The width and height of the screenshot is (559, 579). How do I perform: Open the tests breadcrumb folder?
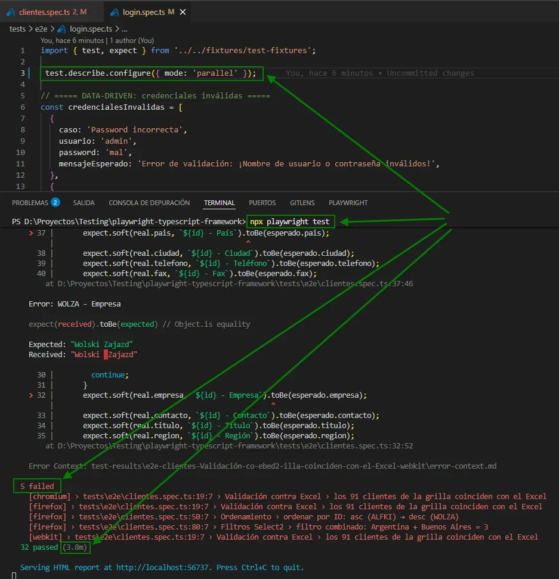pyautogui.click(x=17, y=29)
